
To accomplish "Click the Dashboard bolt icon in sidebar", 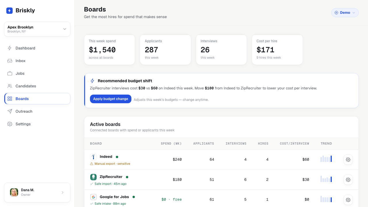I will 10,48.
